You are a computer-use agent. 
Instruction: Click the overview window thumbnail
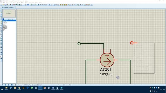9,13
